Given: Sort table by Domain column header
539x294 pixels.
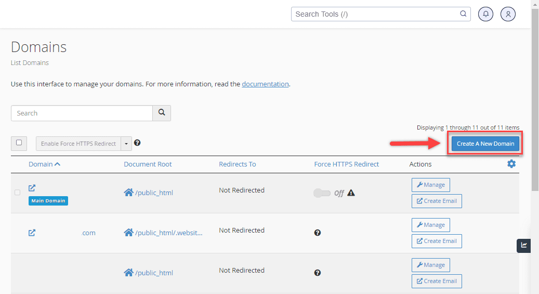Looking at the screenshot, I should (41, 164).
